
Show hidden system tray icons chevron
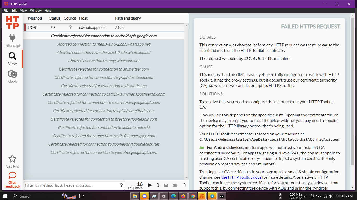tap(306, 196)
